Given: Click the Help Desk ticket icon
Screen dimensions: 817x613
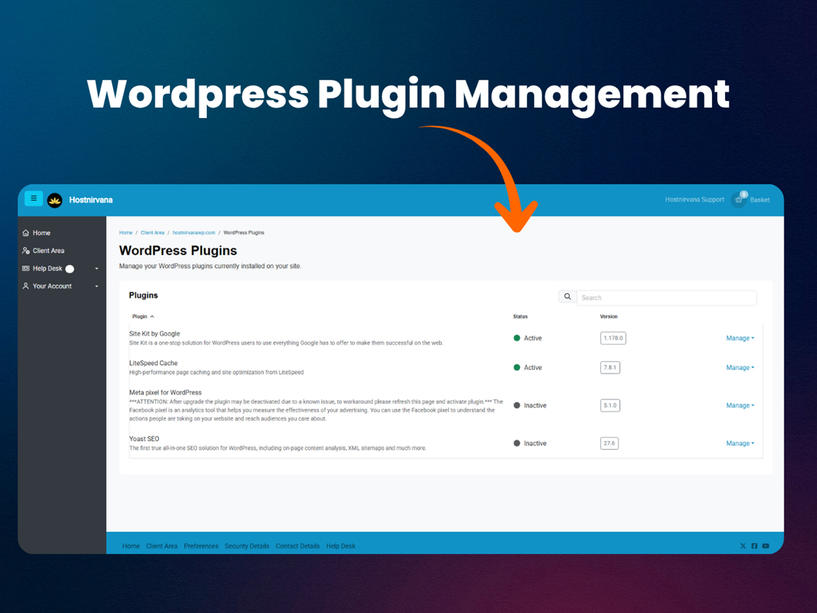Looking at the screenshot, I should click(x=26, y=268).
